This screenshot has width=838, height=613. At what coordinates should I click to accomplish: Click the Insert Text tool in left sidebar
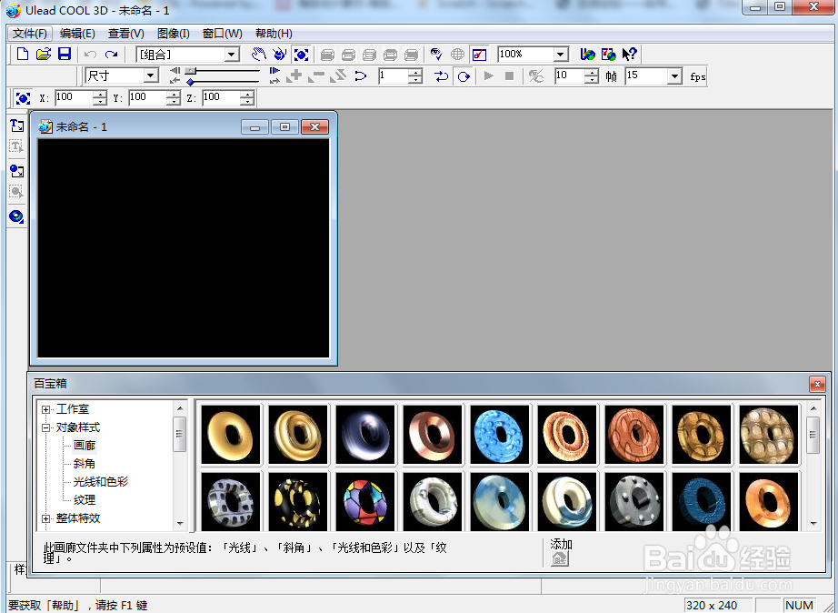click(x=16, y=126)
